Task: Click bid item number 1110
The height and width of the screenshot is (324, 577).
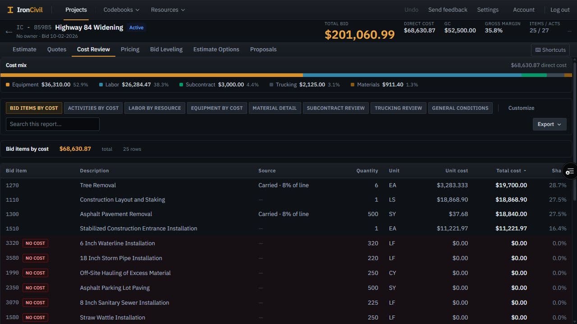Action: tap(12, 200)
